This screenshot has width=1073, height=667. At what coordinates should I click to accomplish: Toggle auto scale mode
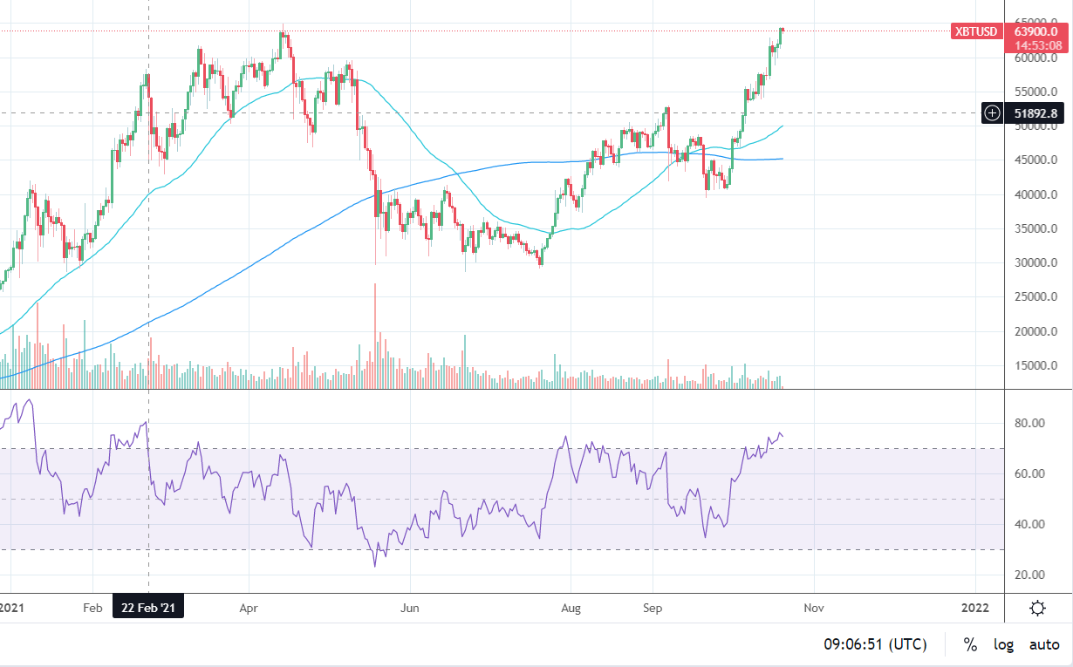[x=1044, y=645]
